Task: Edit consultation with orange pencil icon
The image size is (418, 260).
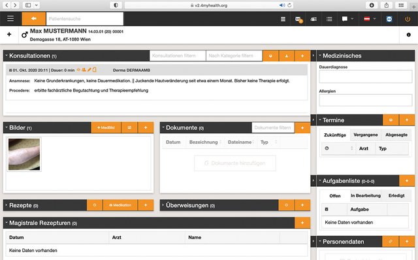Action: (89, 70)
